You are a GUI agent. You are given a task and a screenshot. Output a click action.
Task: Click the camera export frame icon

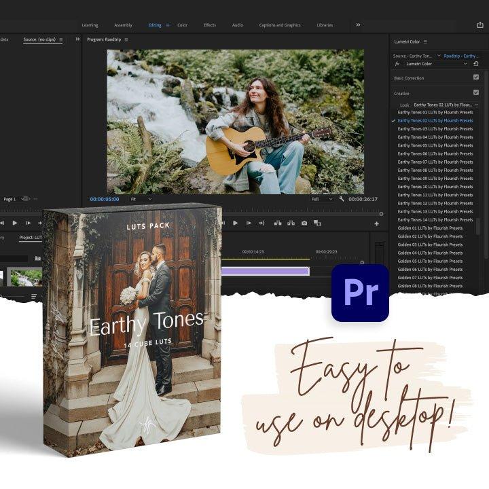[304, 223]
